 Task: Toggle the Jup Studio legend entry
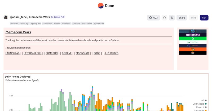(200, 104)
